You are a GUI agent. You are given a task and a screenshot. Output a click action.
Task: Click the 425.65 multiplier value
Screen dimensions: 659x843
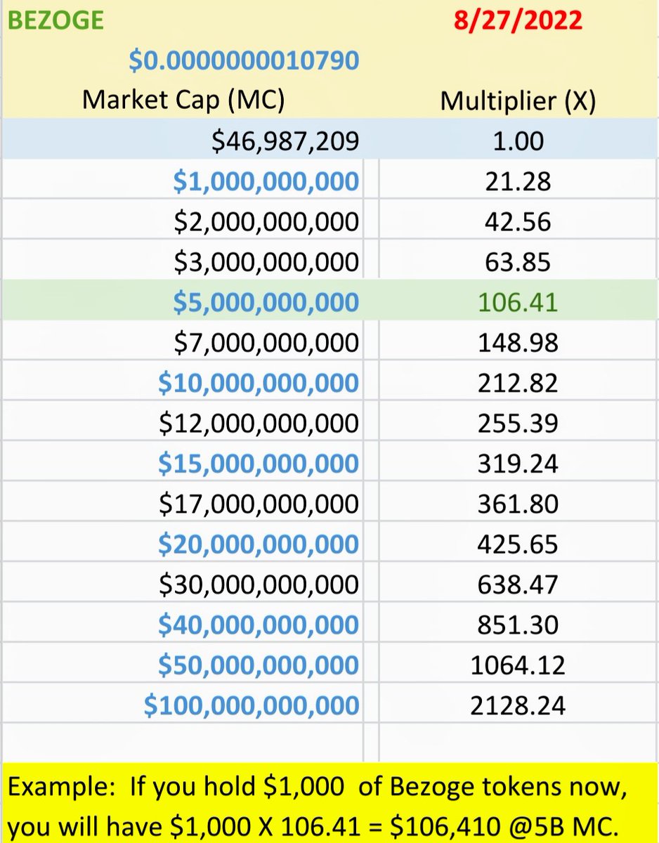[517, 544]
